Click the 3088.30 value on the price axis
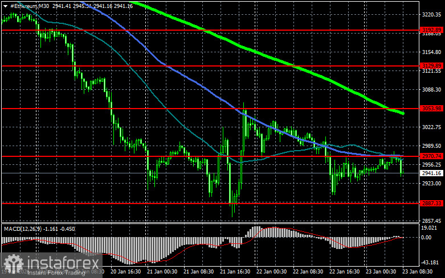This screenshot has width=445, height=278. click(432, 89)
